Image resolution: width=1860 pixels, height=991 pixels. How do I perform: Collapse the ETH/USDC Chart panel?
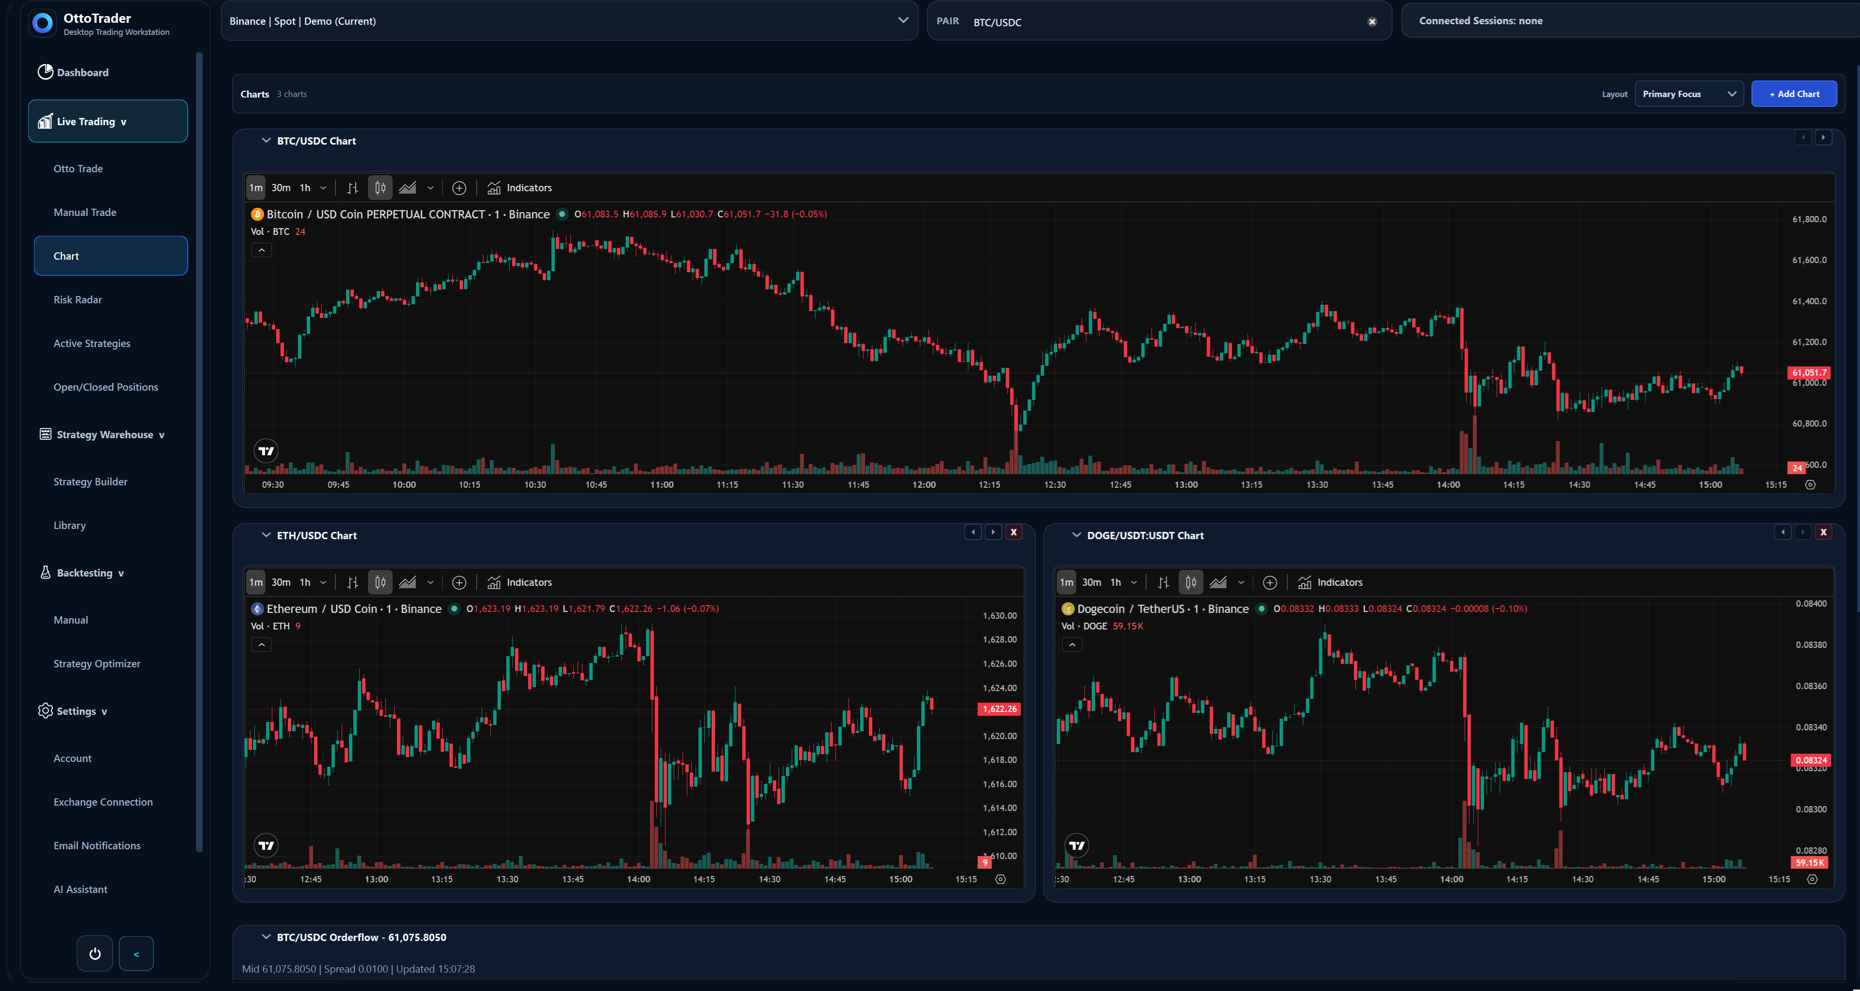click(x=266, y=536)
